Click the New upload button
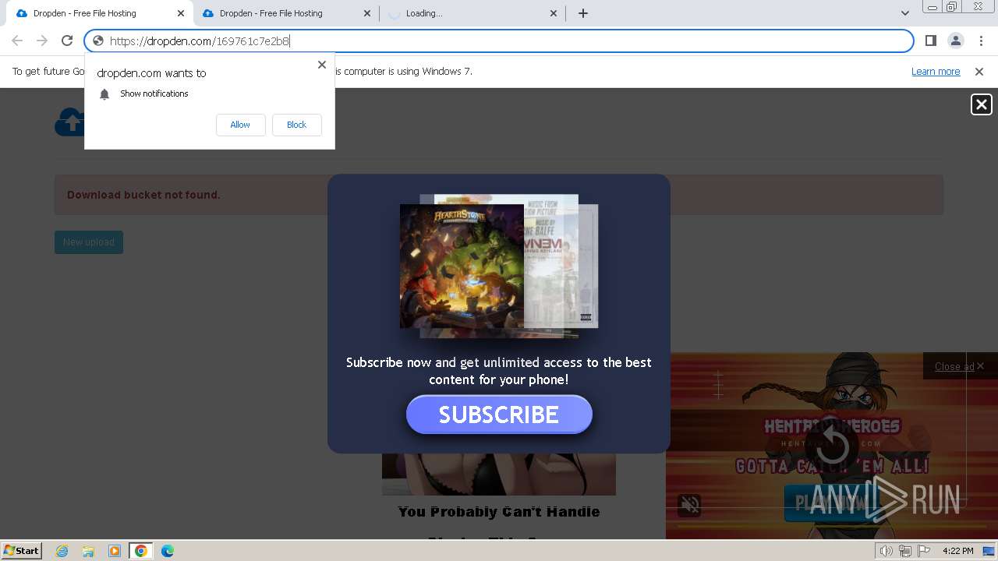The width and height of the screenshot is (998, 561). pos(89,242)
